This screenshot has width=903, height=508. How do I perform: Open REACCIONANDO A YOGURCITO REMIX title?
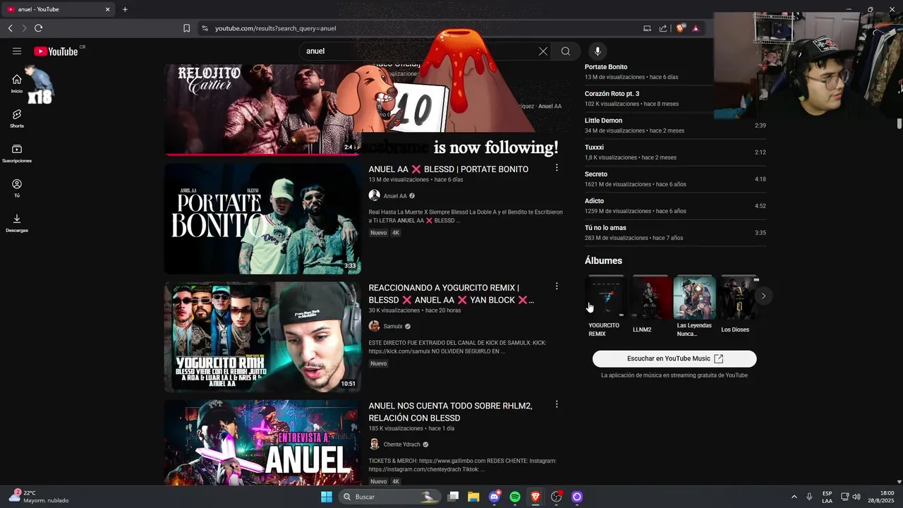451,294
